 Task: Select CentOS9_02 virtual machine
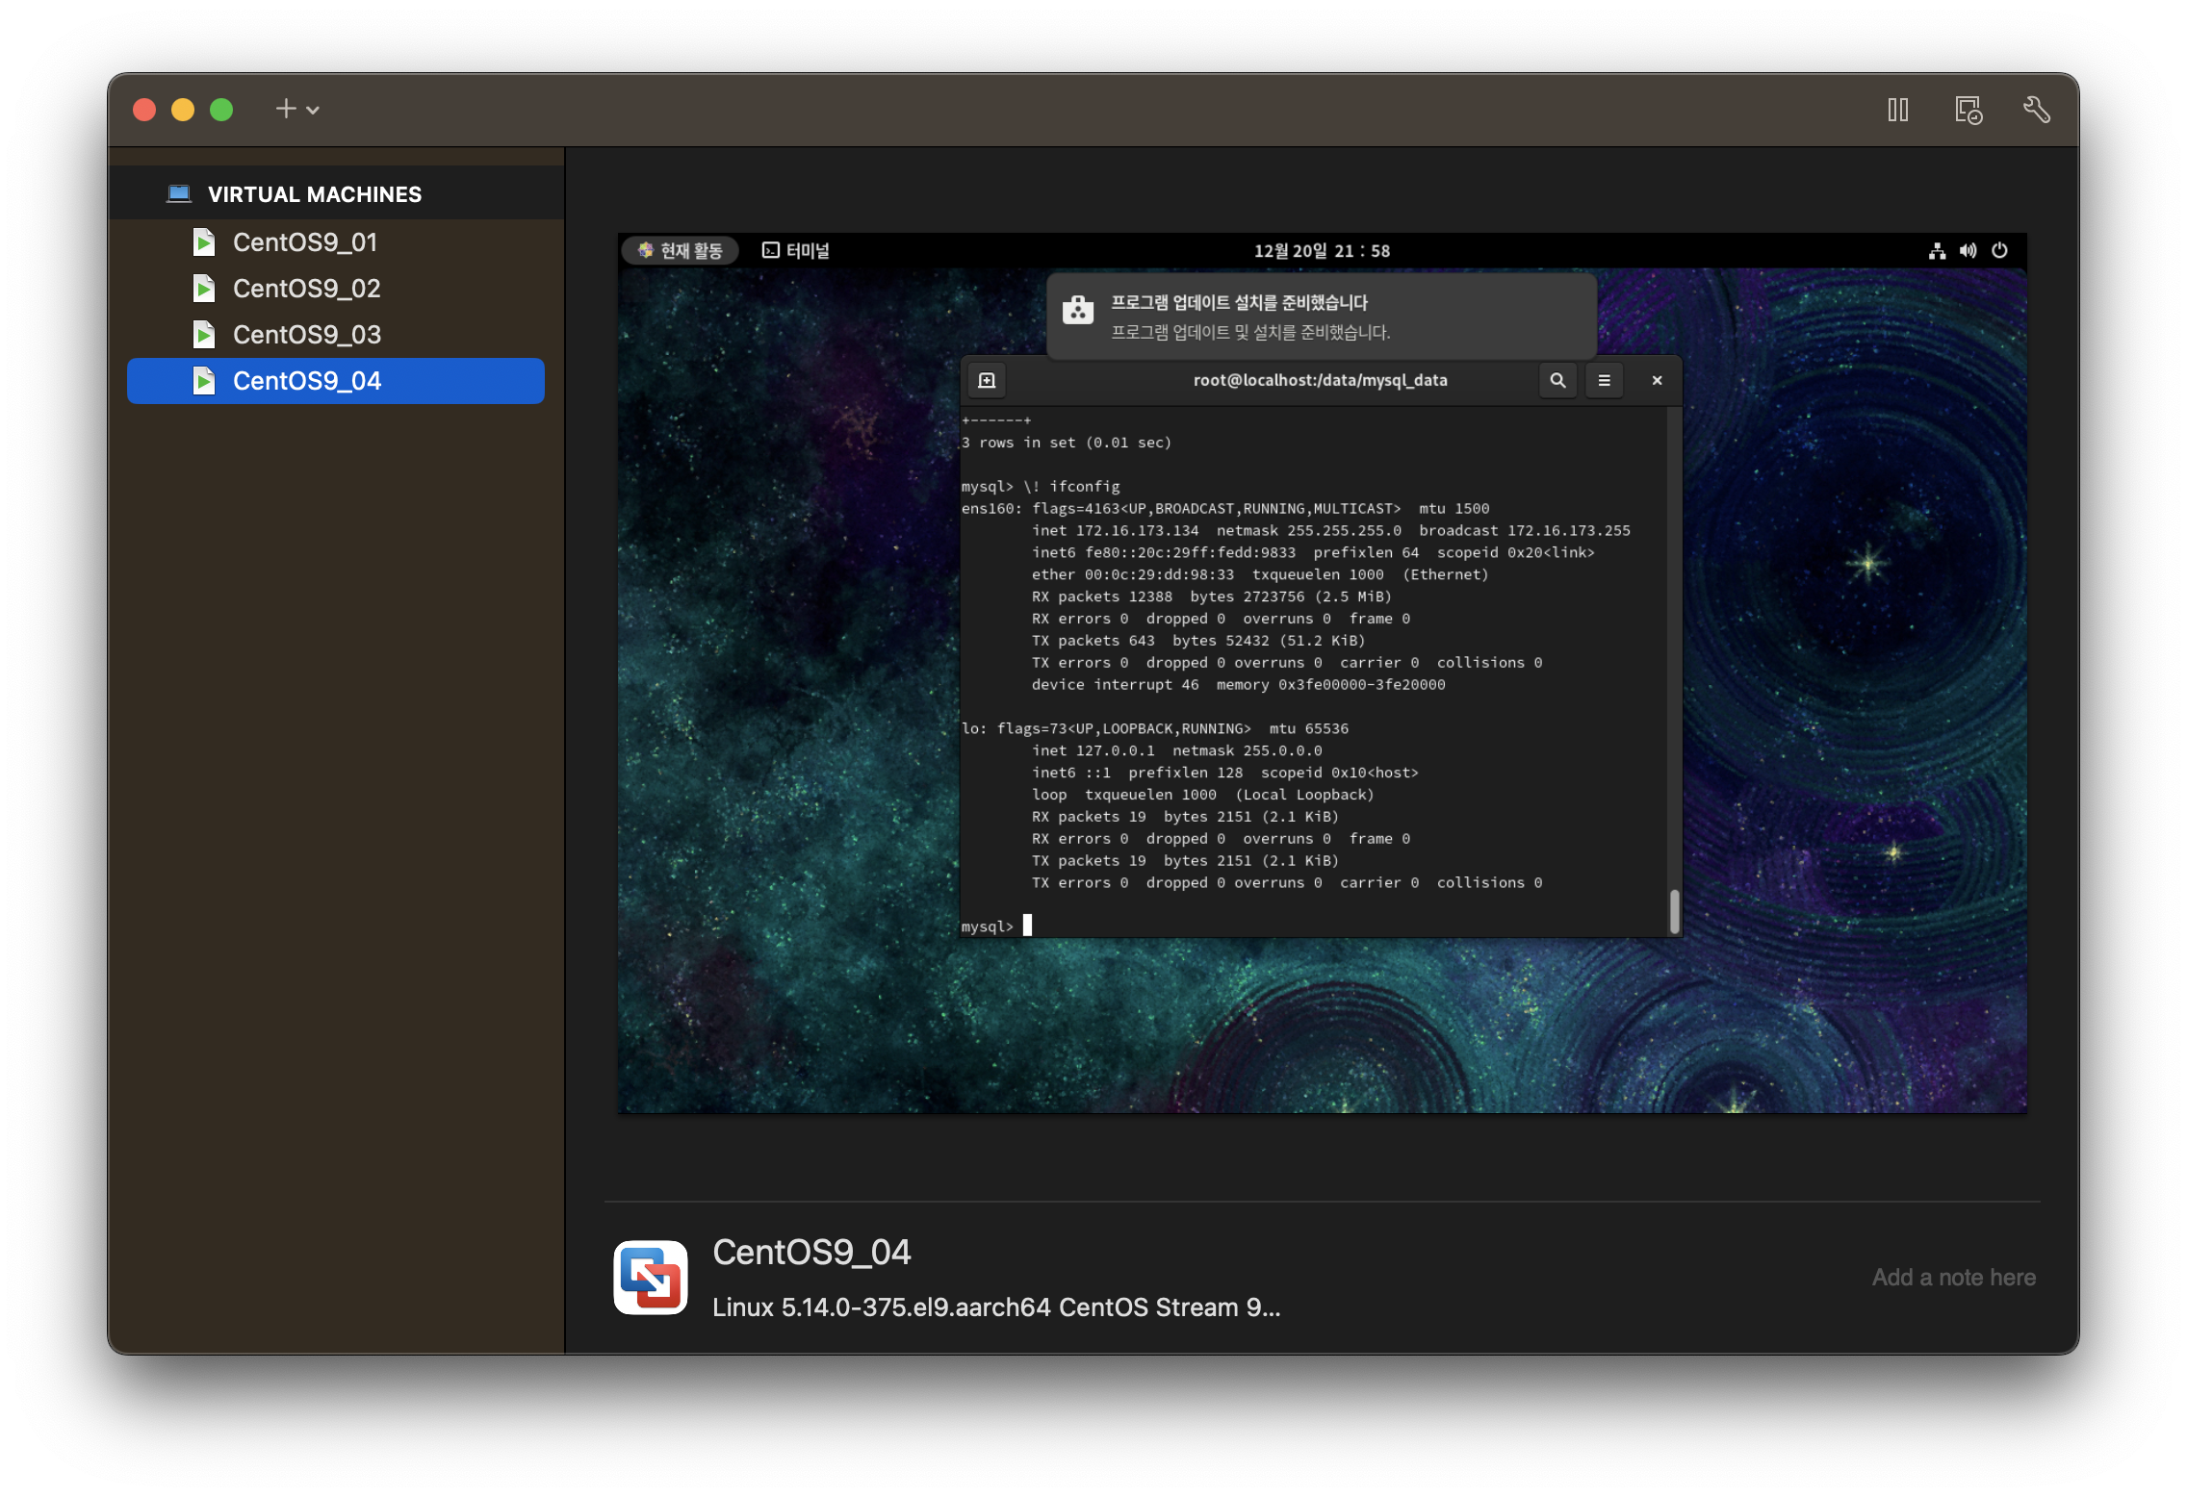click(x=306, y=289)
